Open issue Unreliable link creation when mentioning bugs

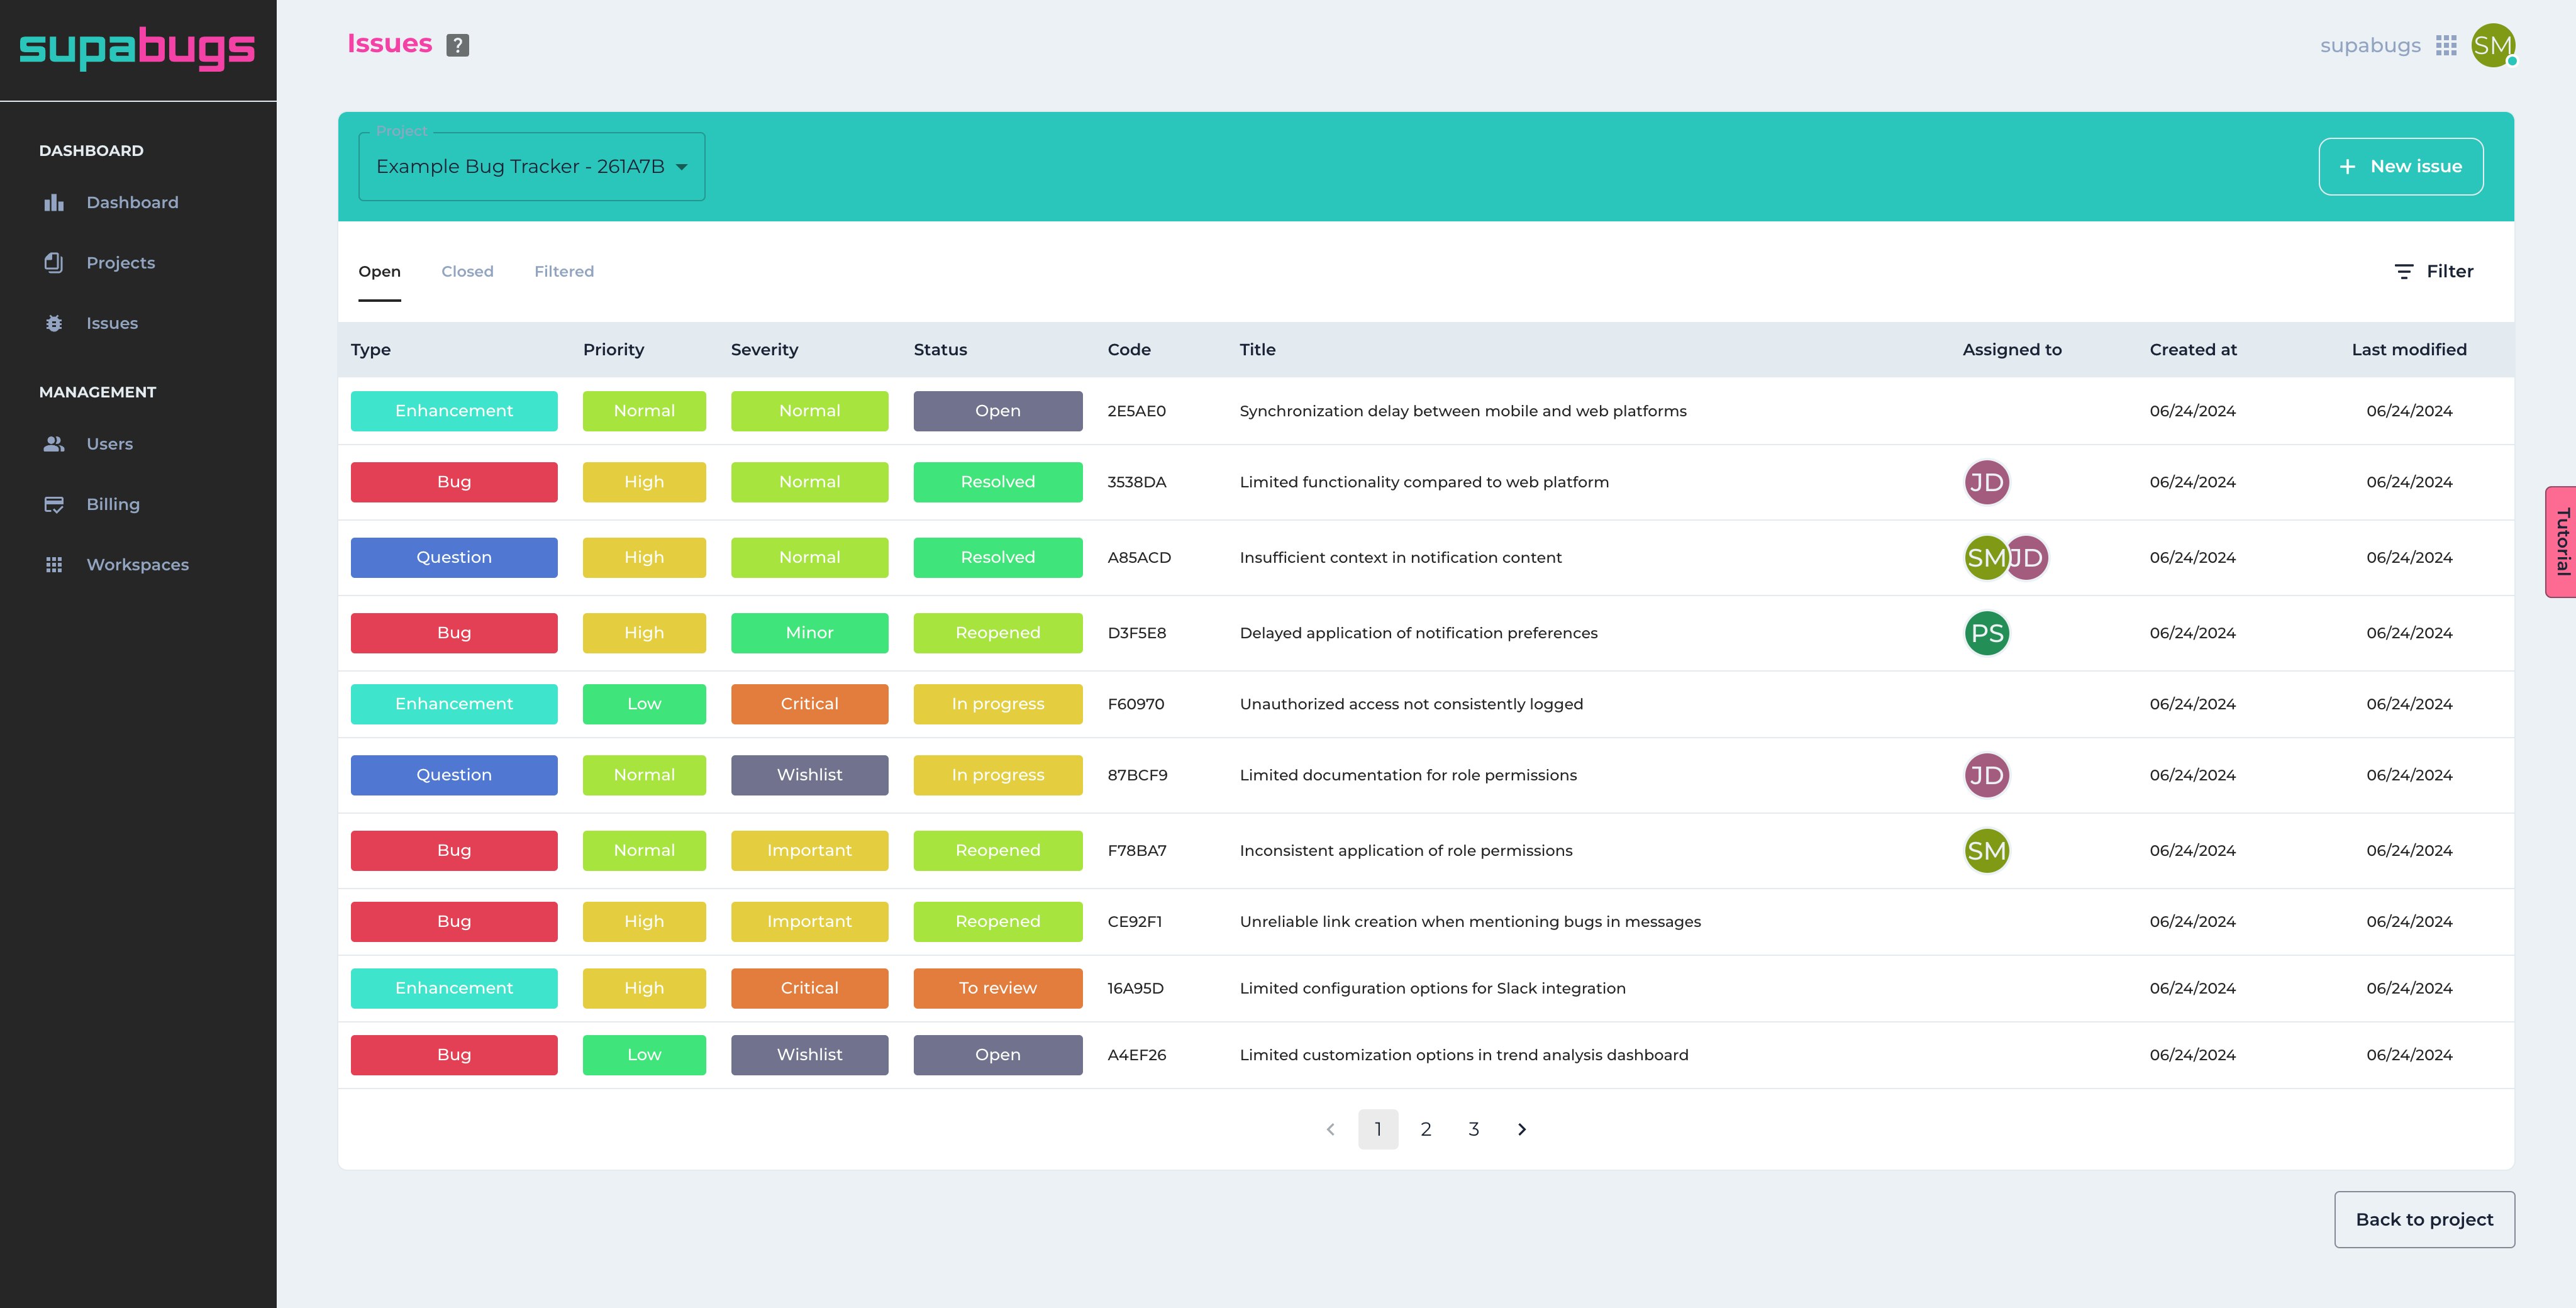pos(1470,922)
